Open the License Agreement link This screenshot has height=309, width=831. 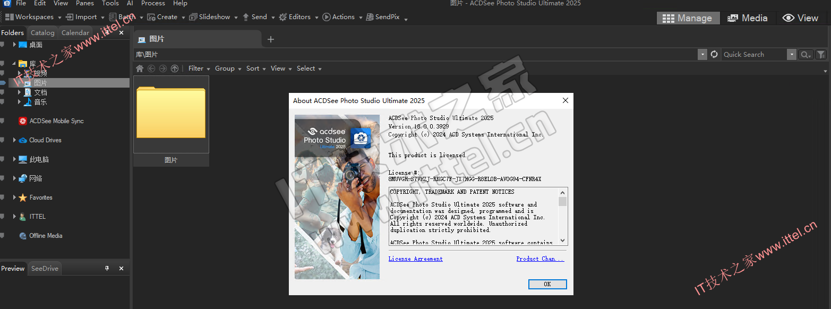click(415, 259)
